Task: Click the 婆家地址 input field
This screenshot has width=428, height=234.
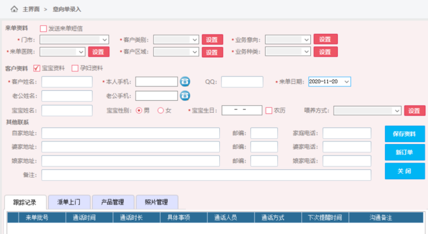Action: point(131,147)
